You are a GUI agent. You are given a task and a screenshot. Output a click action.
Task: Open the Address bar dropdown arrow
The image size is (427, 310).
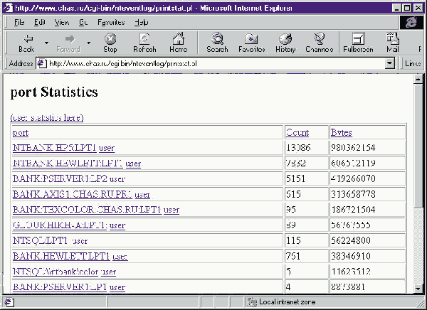click(x=389, y=63)
